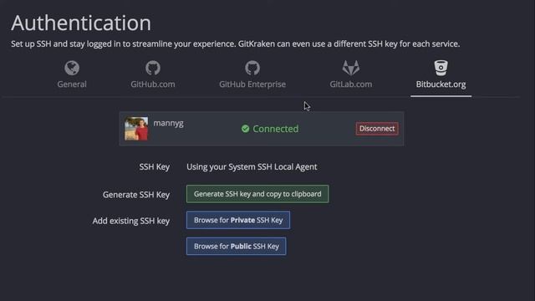
Task: Click the 'Add existing SSH key' label
Action: point(131,221)
